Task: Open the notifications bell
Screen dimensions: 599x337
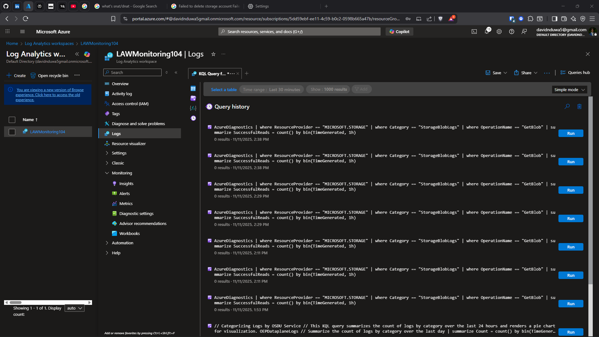Action: [x=487, y=32]
